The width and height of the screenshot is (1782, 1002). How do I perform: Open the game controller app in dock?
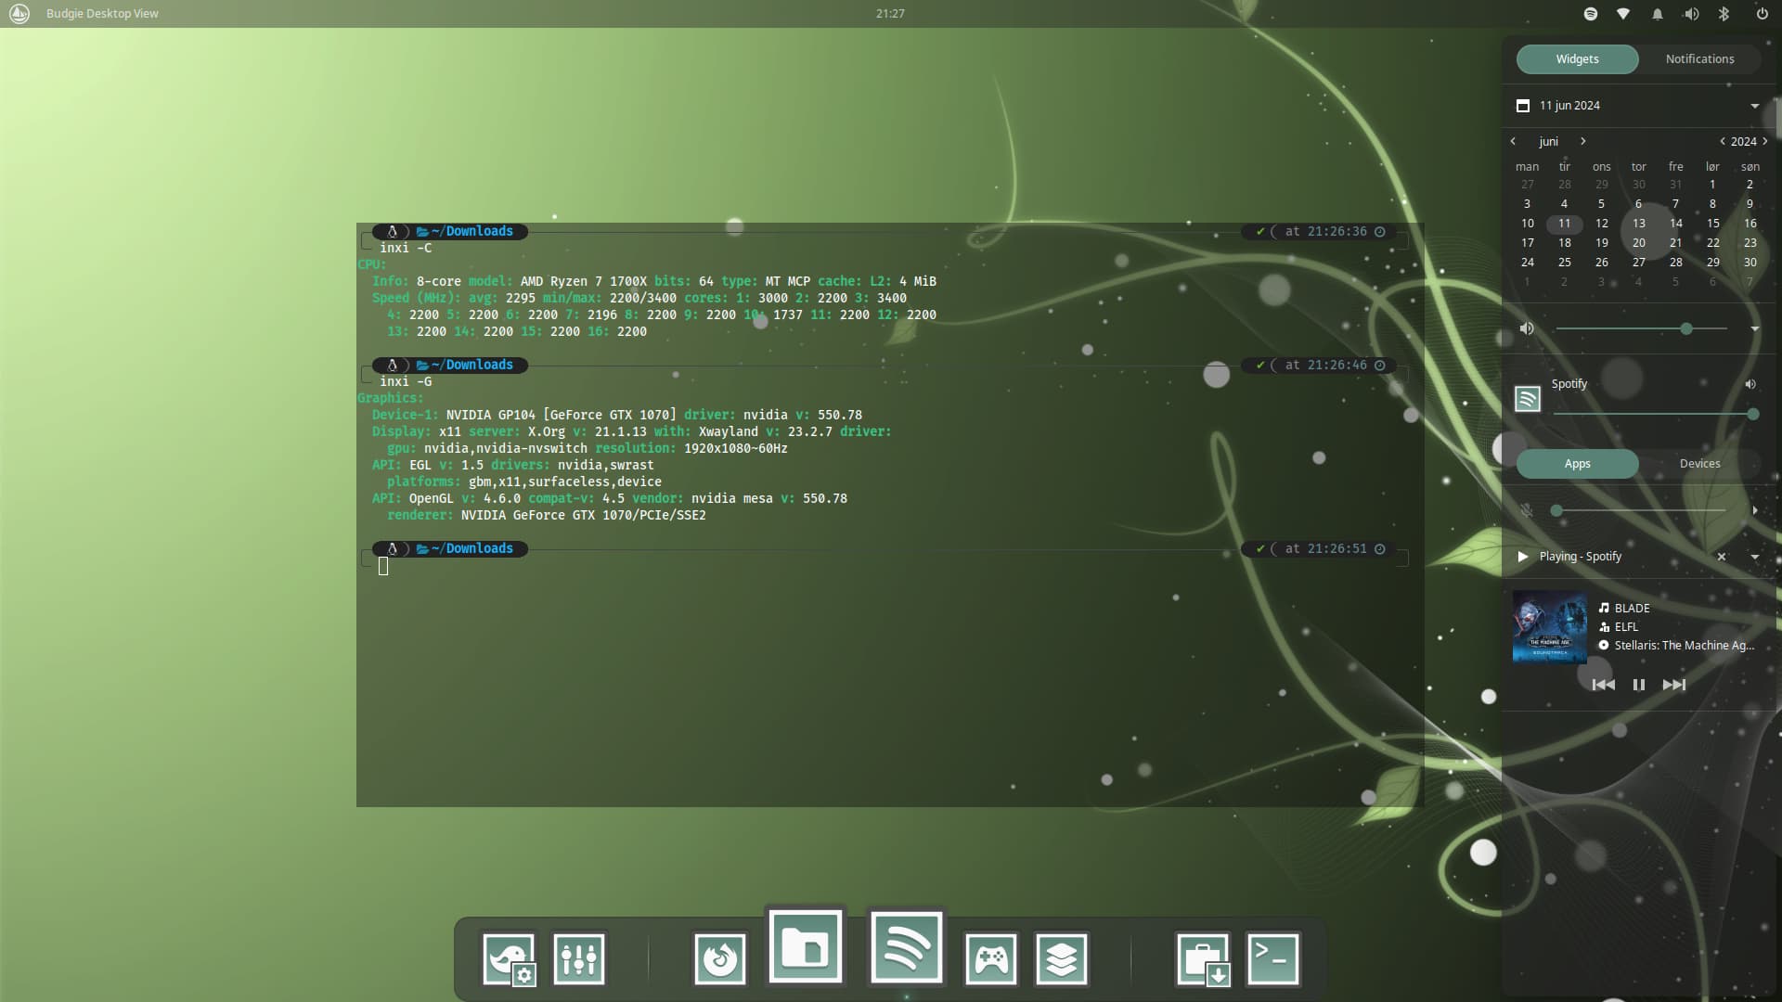pos(990,958)
